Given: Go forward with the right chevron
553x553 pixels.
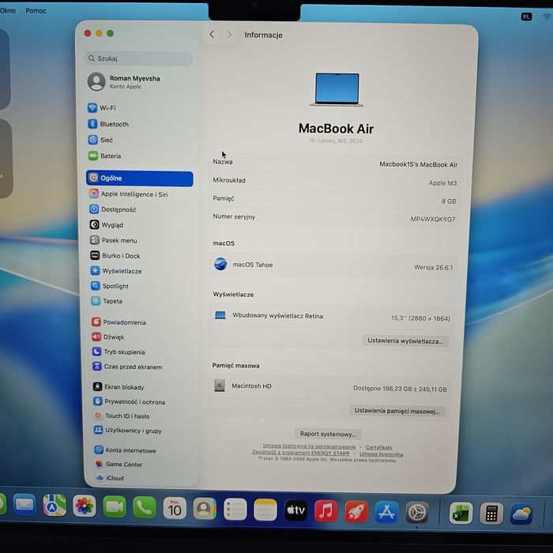Looking at the screenshot, I should (x=229, y=35).
